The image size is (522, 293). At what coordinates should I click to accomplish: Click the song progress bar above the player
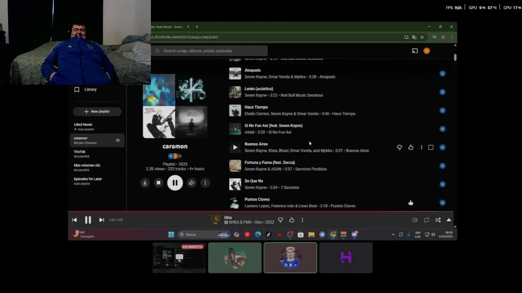click(x=261, y=212)
